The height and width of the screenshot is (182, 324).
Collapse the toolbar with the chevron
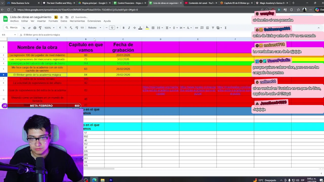pos(318,28)
